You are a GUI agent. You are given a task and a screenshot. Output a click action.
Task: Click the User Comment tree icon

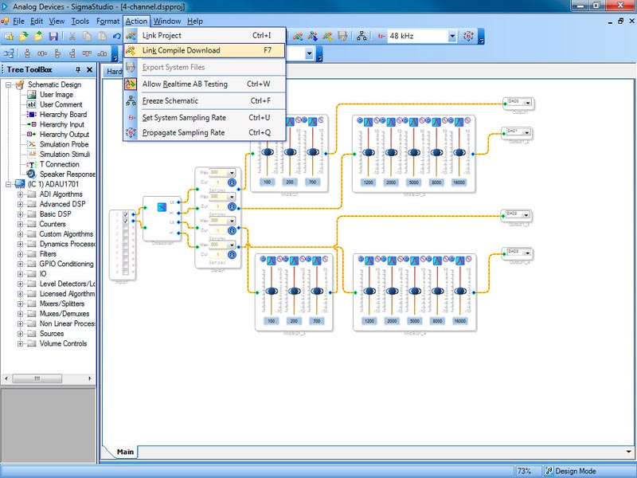tap(31, 104)
